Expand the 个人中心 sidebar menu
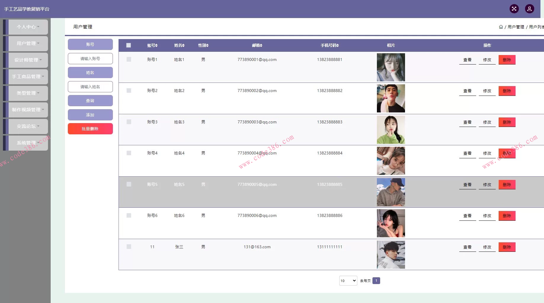 pyautogui.click(x=28, y=27)
